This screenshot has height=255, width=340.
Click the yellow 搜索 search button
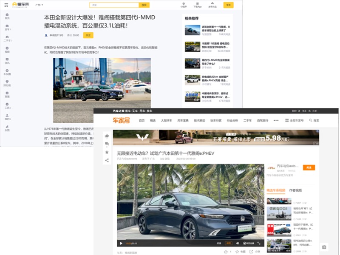coord(144,5)
